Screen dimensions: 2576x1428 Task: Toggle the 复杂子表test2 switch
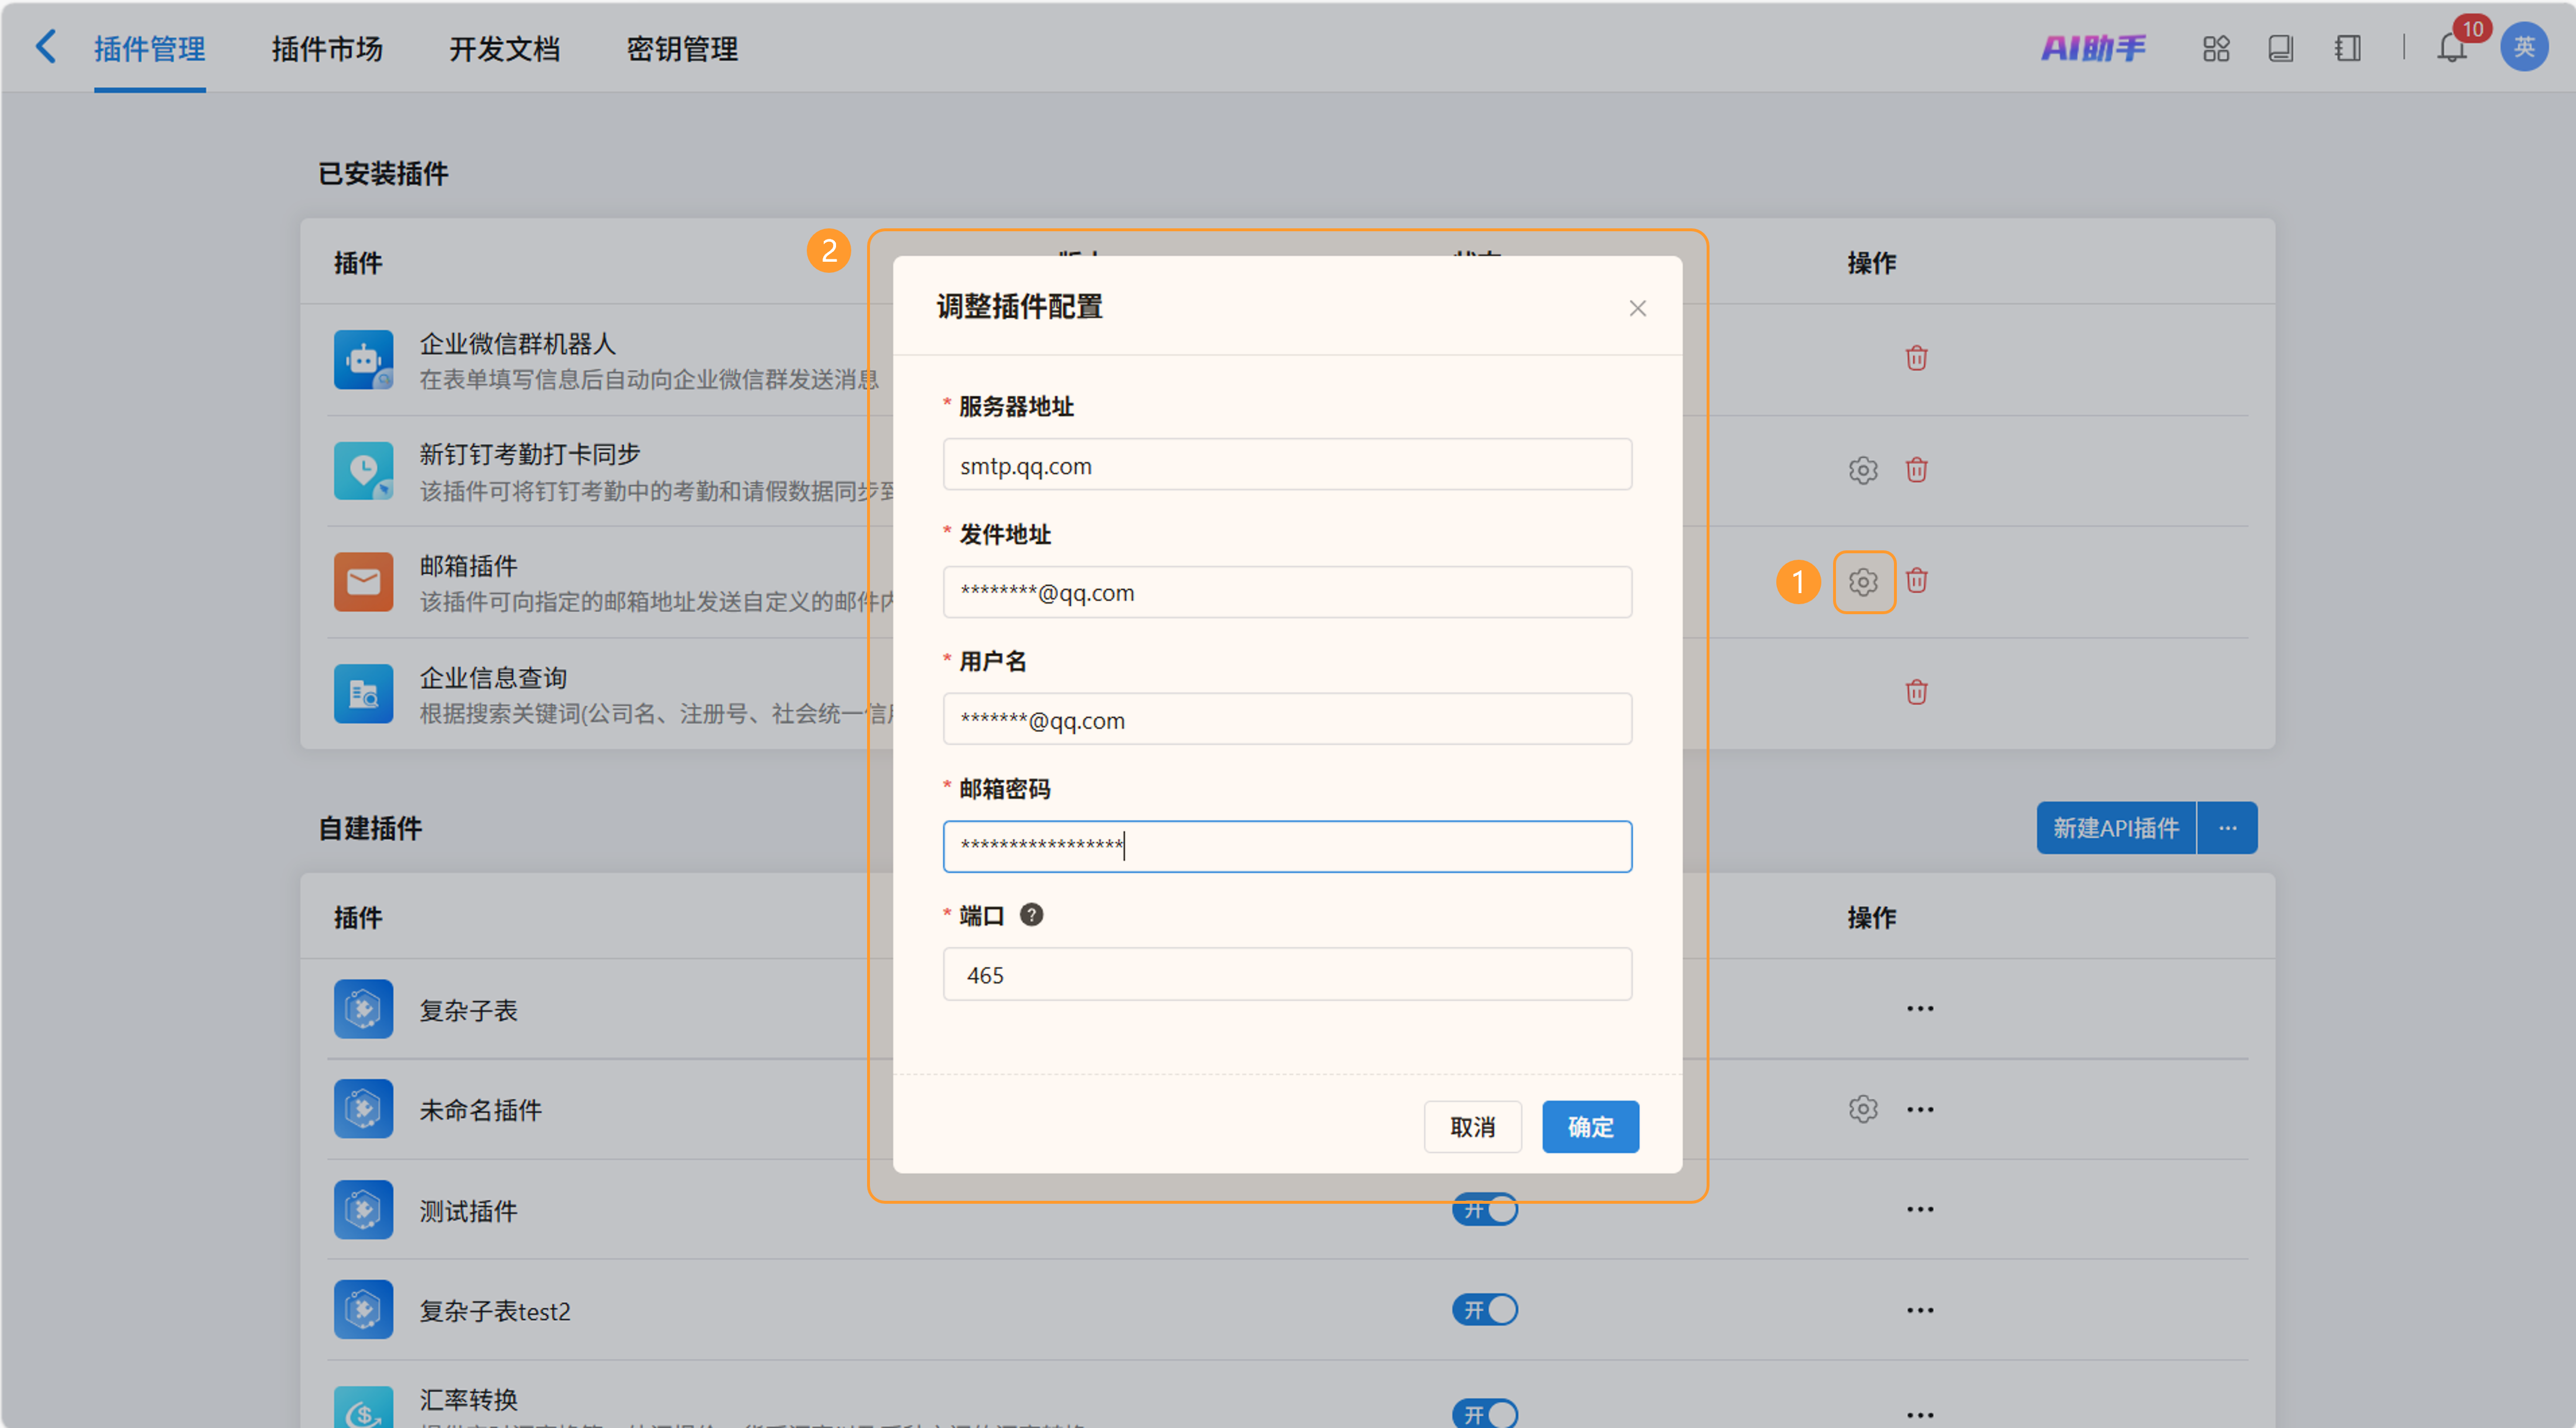pyautogui.click(x=1485, y=1310)
